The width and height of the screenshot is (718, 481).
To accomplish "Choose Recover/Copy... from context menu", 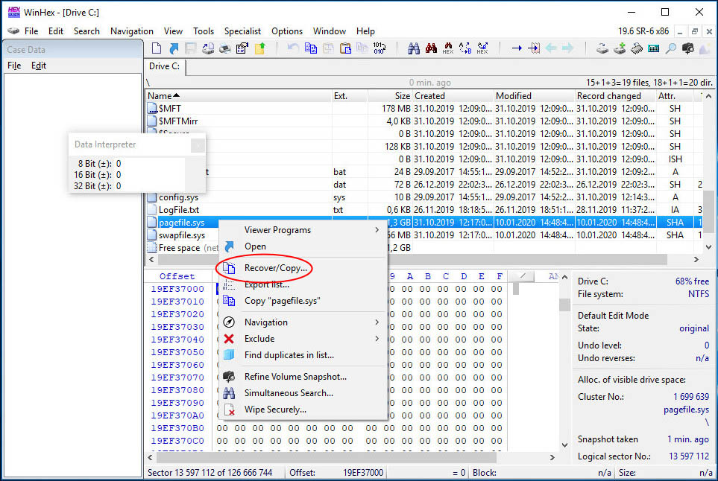I will coord(303,268).
